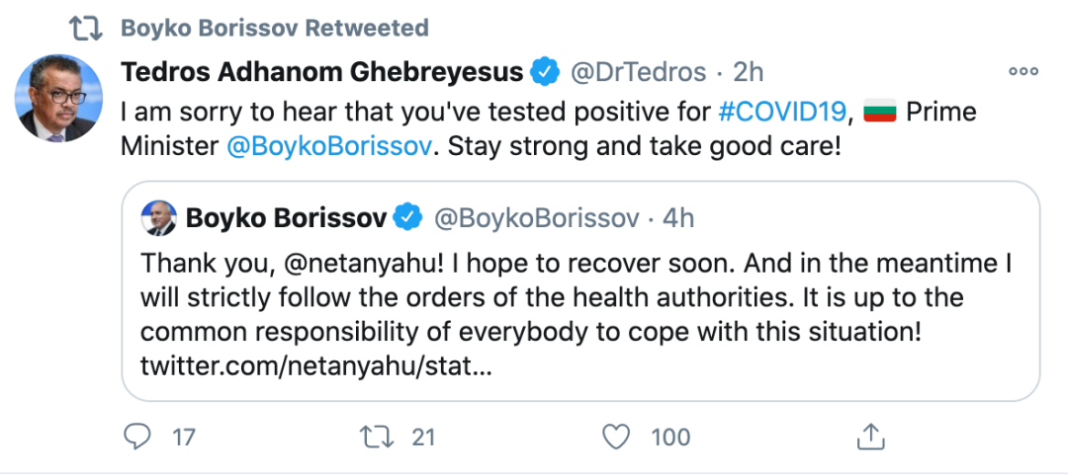
Task: Click the 100 likes count
Action: pos(670,437)
